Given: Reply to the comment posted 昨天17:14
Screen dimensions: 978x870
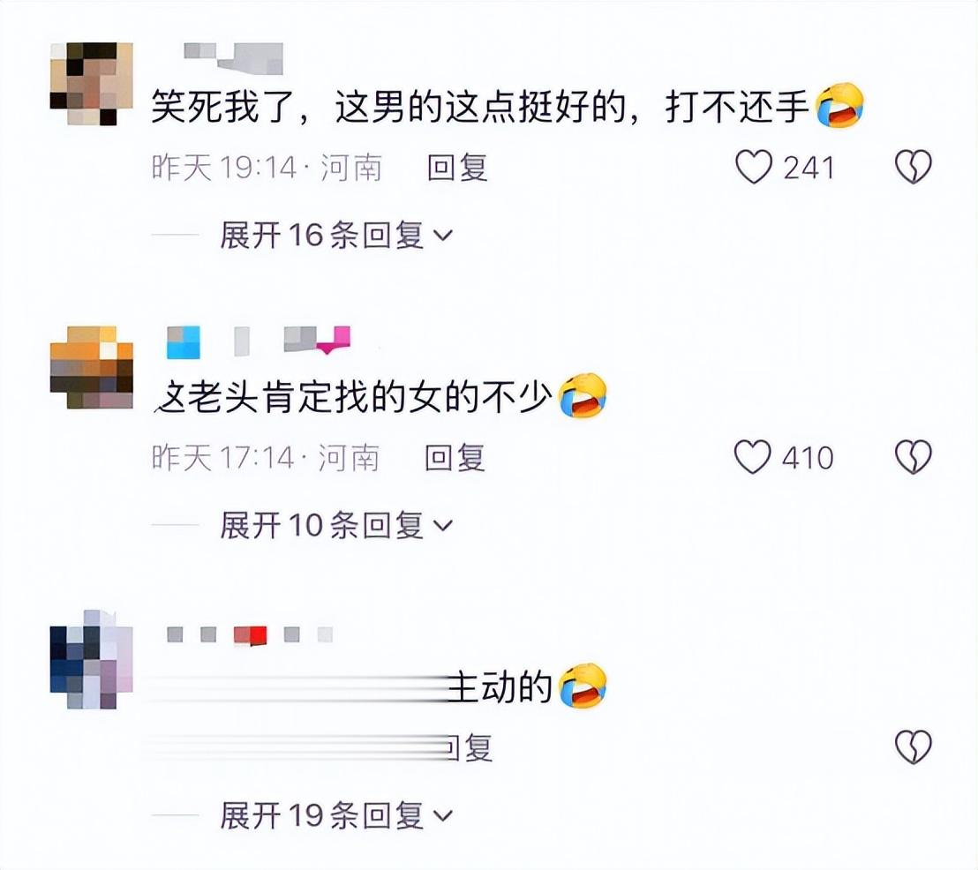Looking at the screenshot, I should pos(455,458).
